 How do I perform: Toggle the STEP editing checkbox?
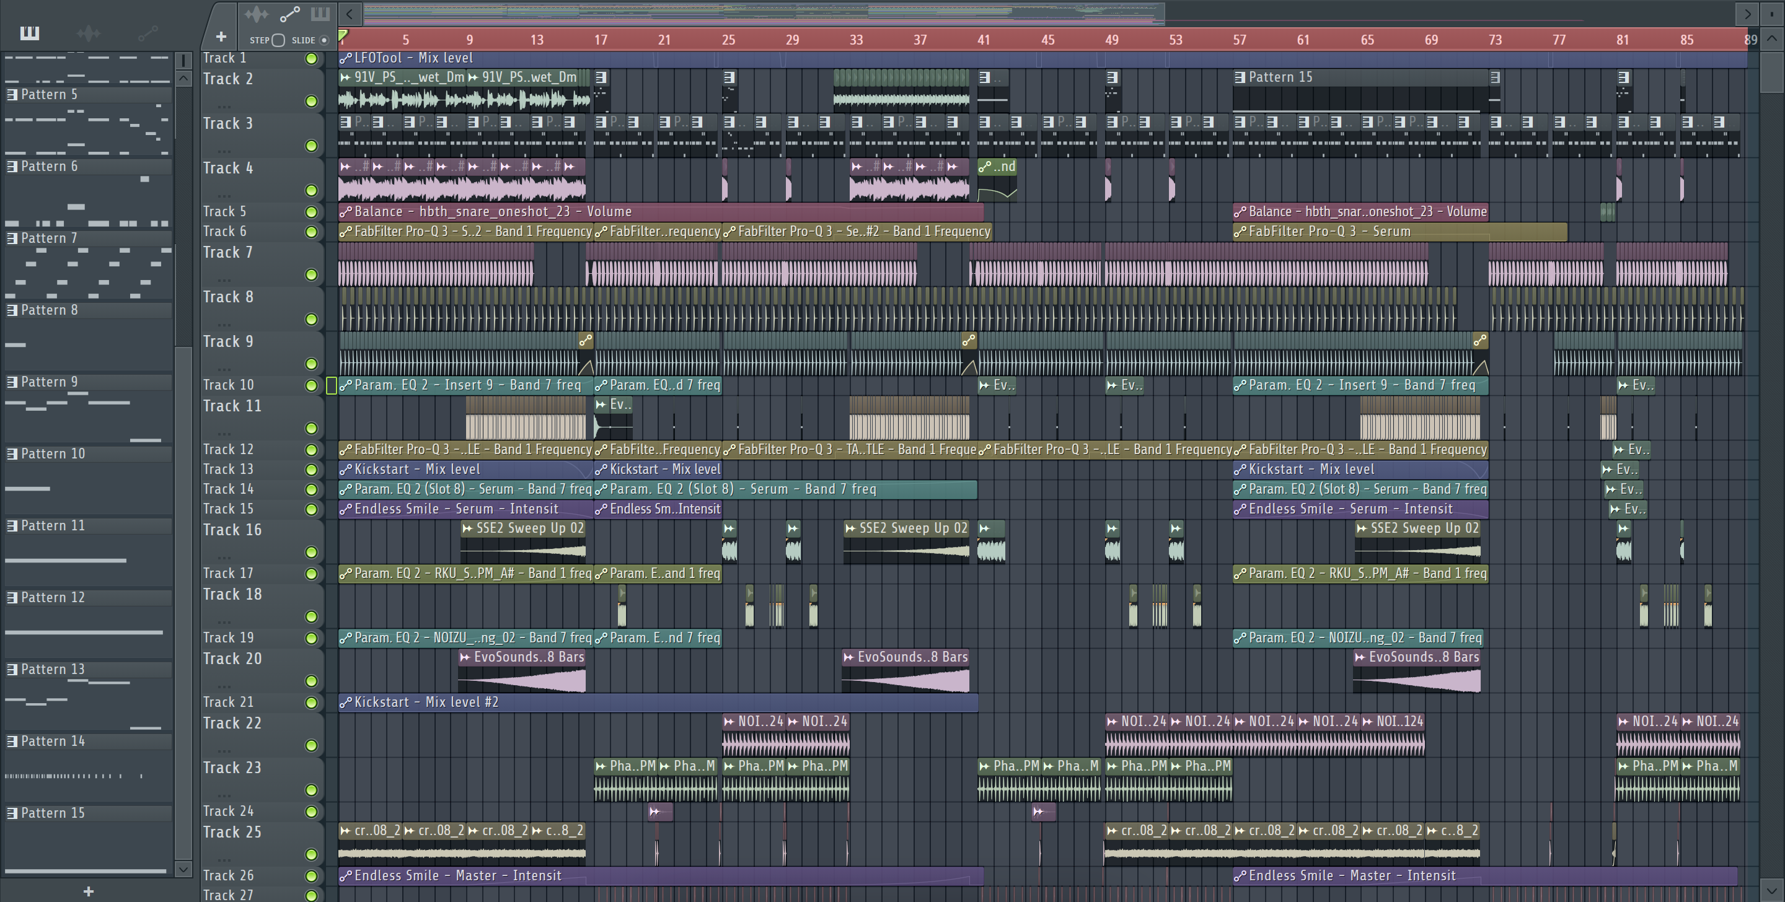tap(278, 40)
